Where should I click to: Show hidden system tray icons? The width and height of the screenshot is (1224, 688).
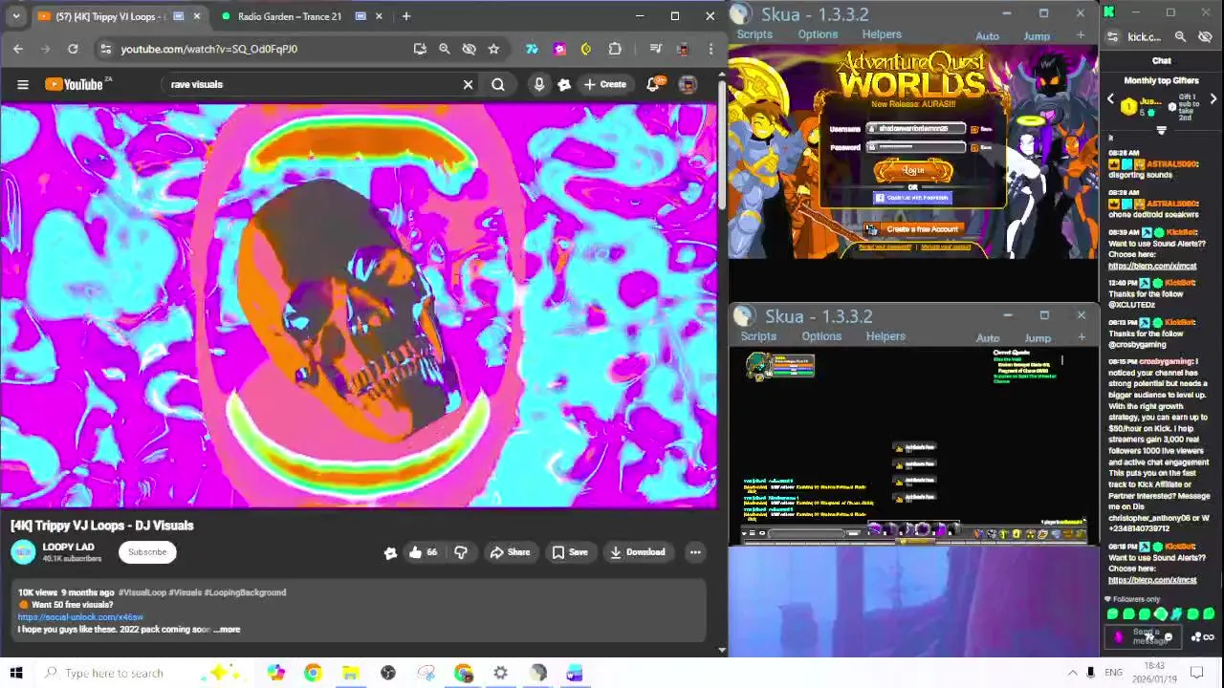[x=1072, y=673]
